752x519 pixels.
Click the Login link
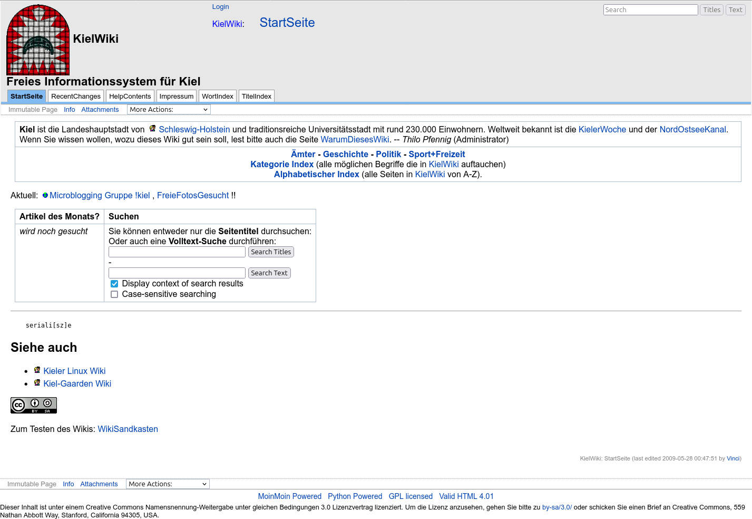coord(220,7)
